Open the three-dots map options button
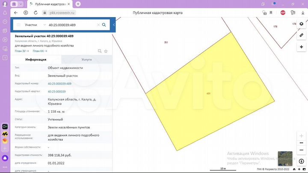308x173 pixels. click(x=301, y=143)
